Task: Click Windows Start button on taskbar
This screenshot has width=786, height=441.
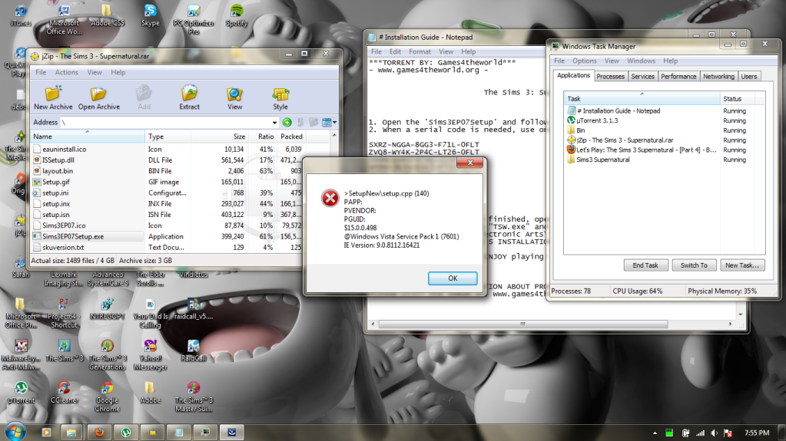Action: [x=15, y=432]
